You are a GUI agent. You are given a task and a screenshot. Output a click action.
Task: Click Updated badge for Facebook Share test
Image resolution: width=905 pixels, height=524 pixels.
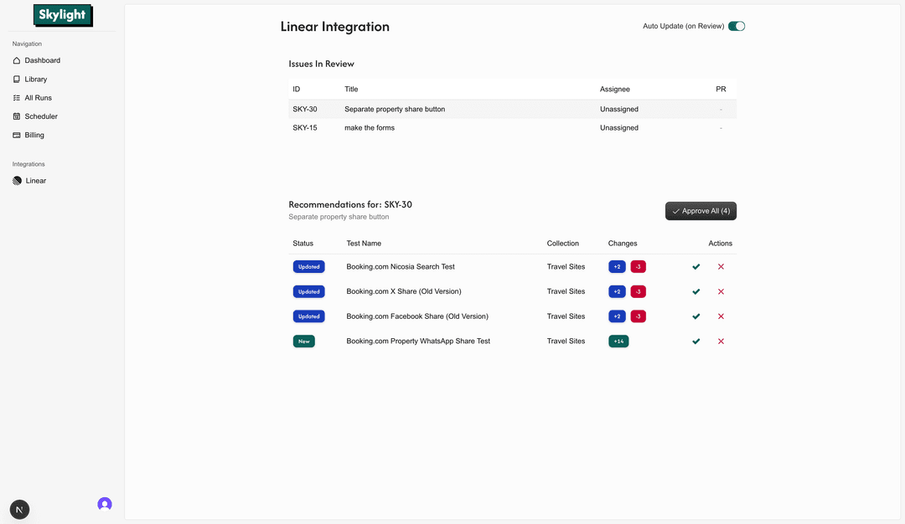tap(308, 316)
